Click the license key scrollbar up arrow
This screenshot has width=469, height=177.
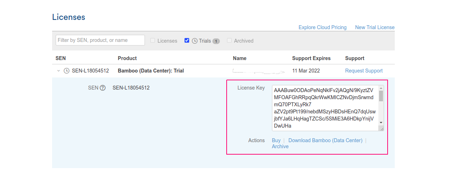coord(381,88)
